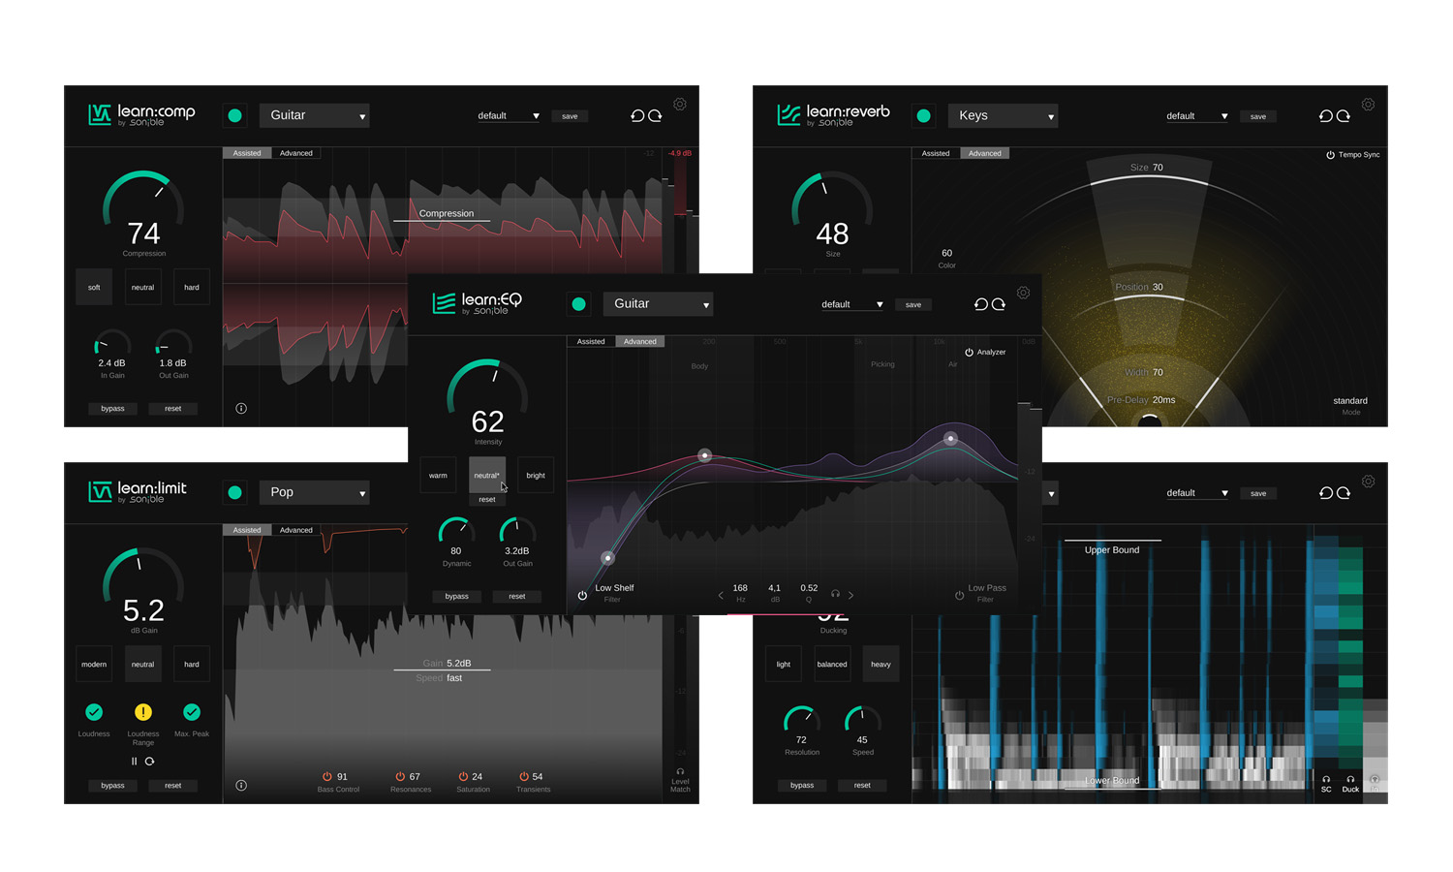Listen to SC headphone in bottom-right window
The image size is (1453, 872).
click(x=1326, y=778)
